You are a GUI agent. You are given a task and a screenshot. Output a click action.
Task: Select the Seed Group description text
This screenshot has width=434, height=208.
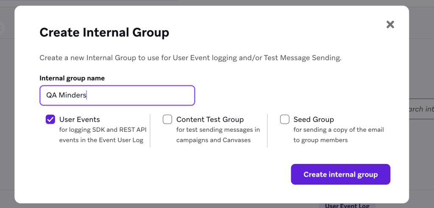(338, 135)
